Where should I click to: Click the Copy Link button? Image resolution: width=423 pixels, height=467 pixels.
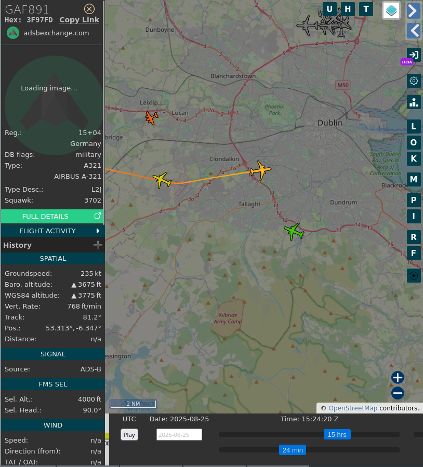pos(79,20)
